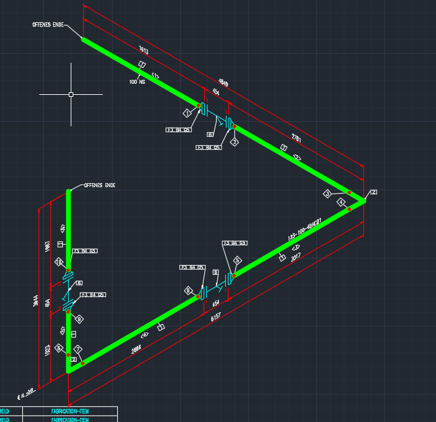The height and width of the screenshot is (422, 436).
Task: Select the 2686 dimension text
Action: (x=136, y=349)
